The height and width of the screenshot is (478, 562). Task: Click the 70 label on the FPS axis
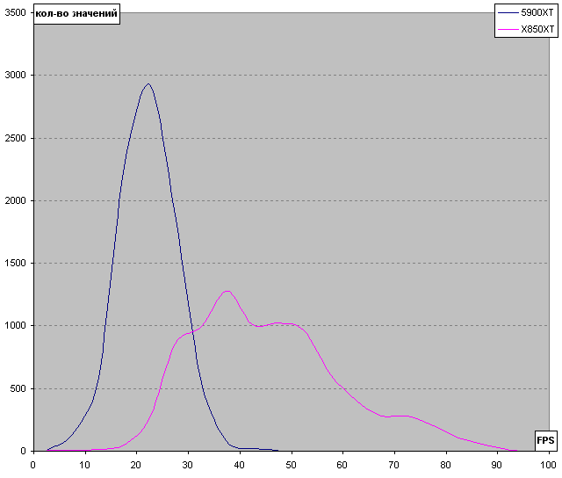393,465
